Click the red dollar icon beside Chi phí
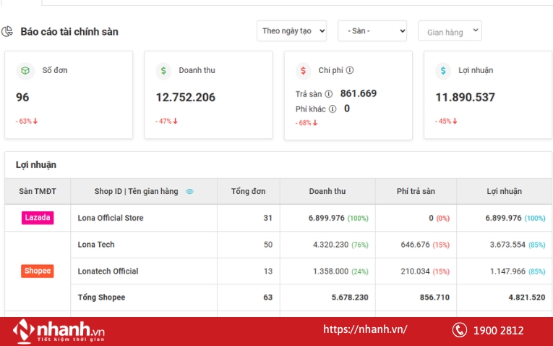The image size is (553, 346). tap(304, 71)
